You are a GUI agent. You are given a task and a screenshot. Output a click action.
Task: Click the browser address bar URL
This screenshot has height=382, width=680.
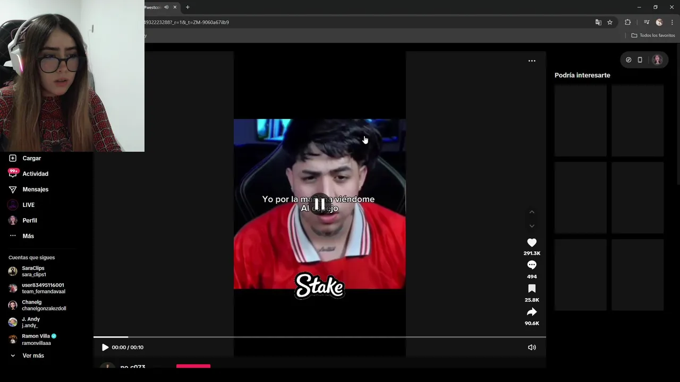[x=187, y=22]
